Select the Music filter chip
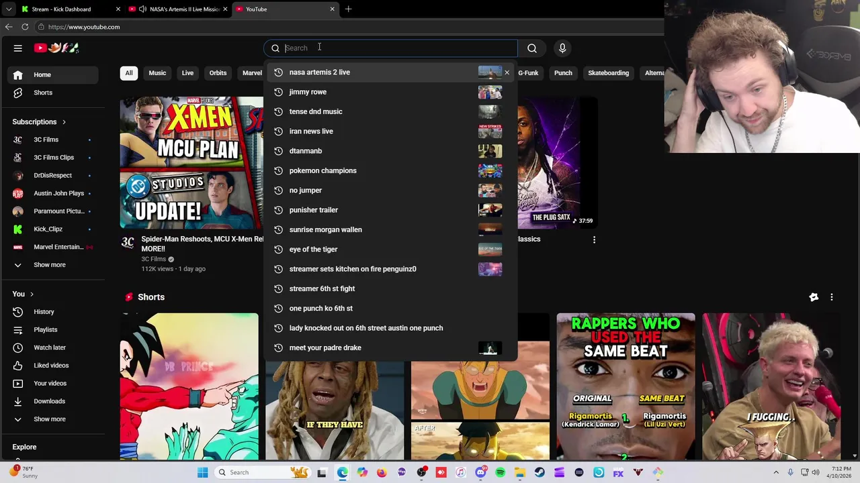 tap(157, 73)
